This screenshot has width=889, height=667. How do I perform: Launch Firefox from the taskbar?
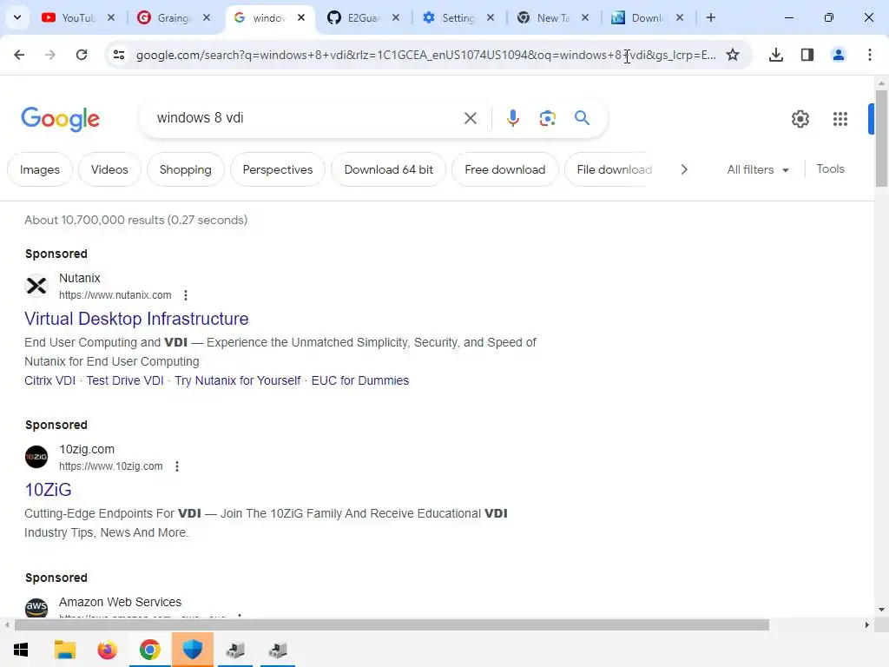tap(107, 650)
